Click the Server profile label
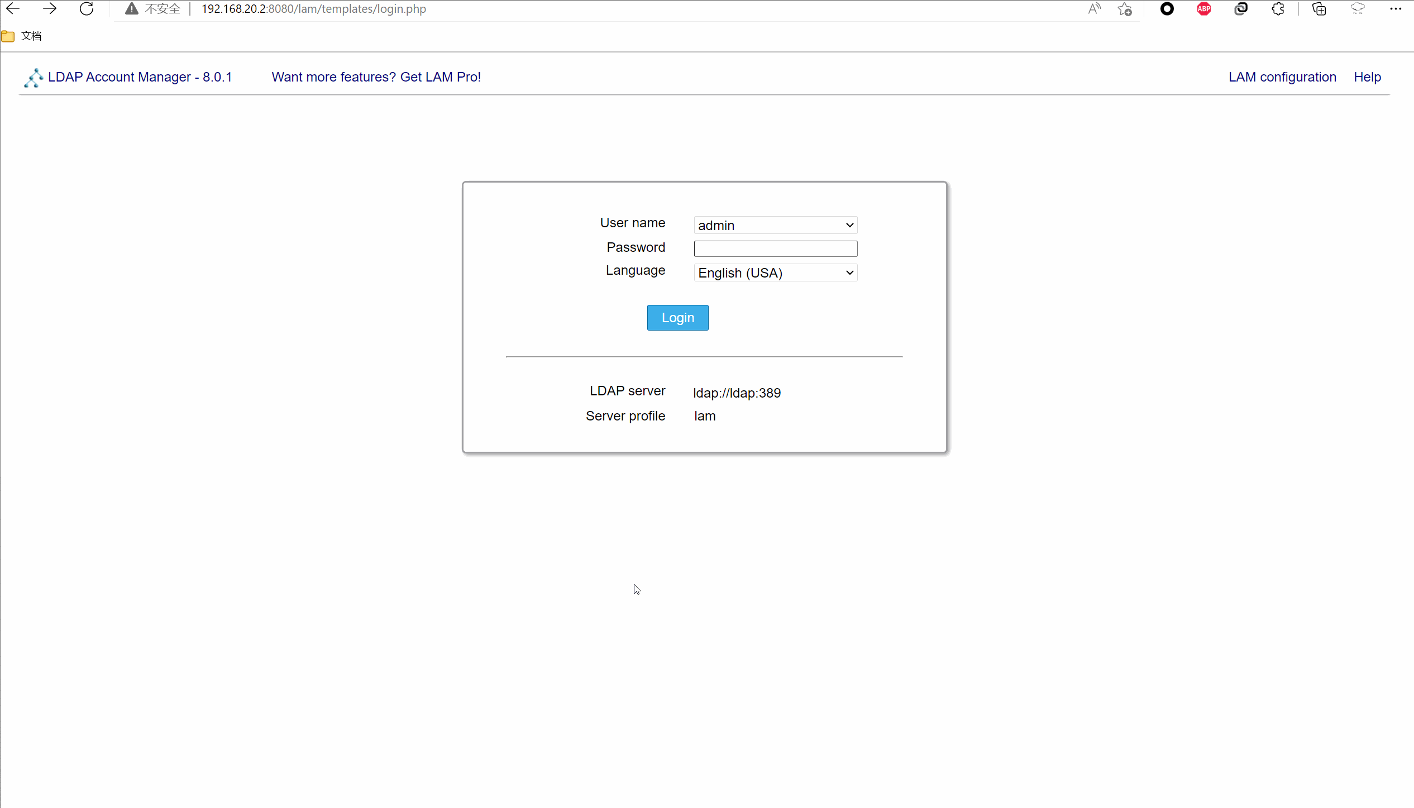Image resolution: width=1414 pixels, height=808 pixels. click(x=625, y=416)
